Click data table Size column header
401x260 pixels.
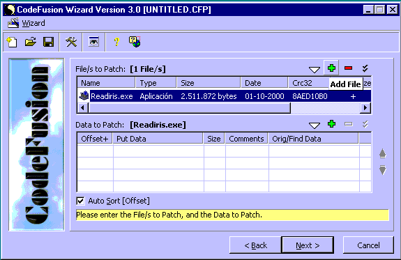214,139
